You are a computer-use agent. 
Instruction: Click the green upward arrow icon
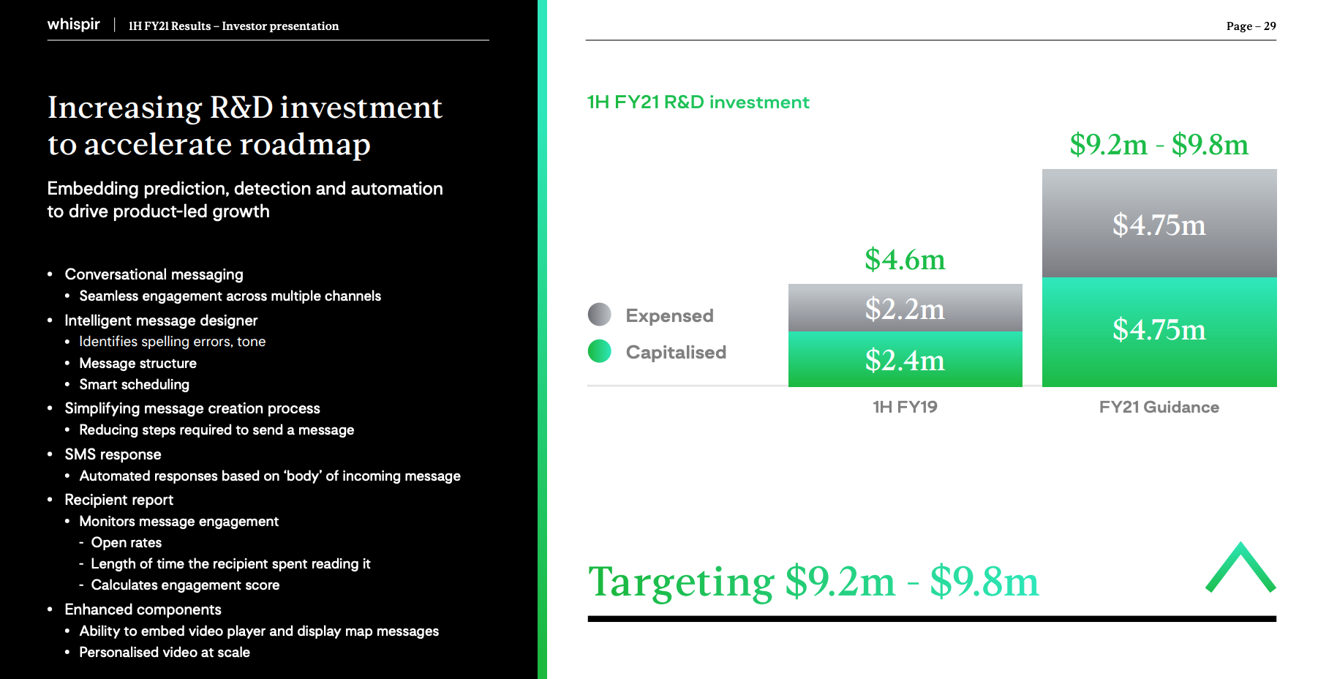point(1240,568)
